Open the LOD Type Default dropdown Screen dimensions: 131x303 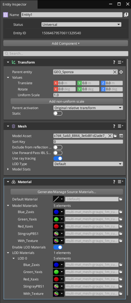click(88, 164)
